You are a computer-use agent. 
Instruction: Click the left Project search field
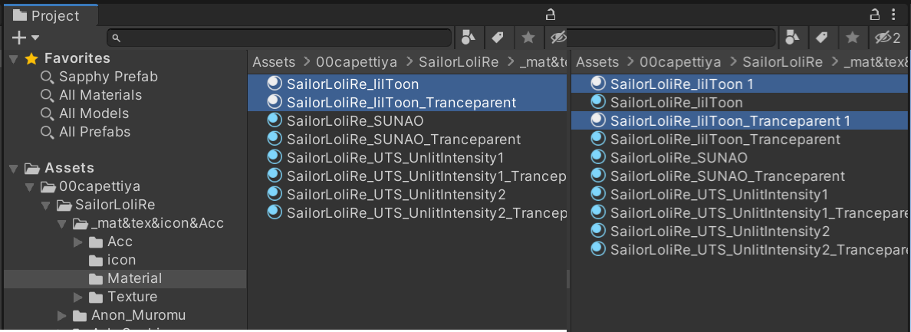click(284, 38)
